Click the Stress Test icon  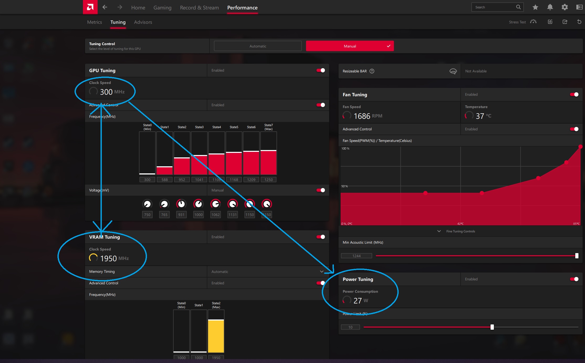[533, 22]
